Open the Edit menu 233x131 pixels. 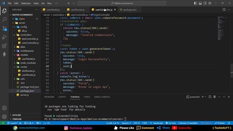pos(16,3)
